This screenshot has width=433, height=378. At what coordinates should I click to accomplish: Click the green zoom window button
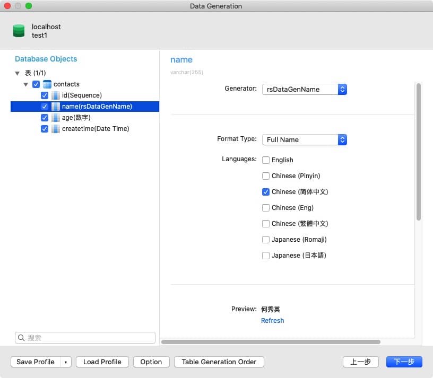[29, 6]
